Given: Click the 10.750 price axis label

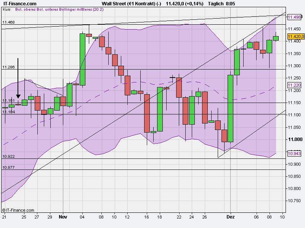Looking at the screenshot, I should point(294,201).
